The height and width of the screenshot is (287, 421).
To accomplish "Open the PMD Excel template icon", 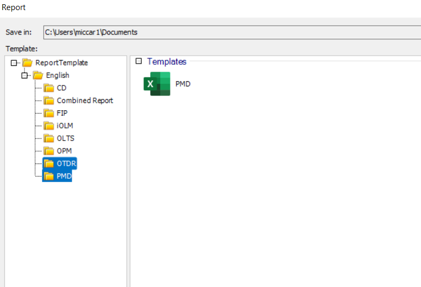I will click(157, 84).
